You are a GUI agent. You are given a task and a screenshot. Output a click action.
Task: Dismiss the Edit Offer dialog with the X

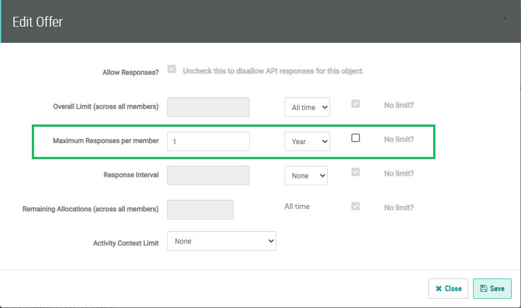(505, 19)
